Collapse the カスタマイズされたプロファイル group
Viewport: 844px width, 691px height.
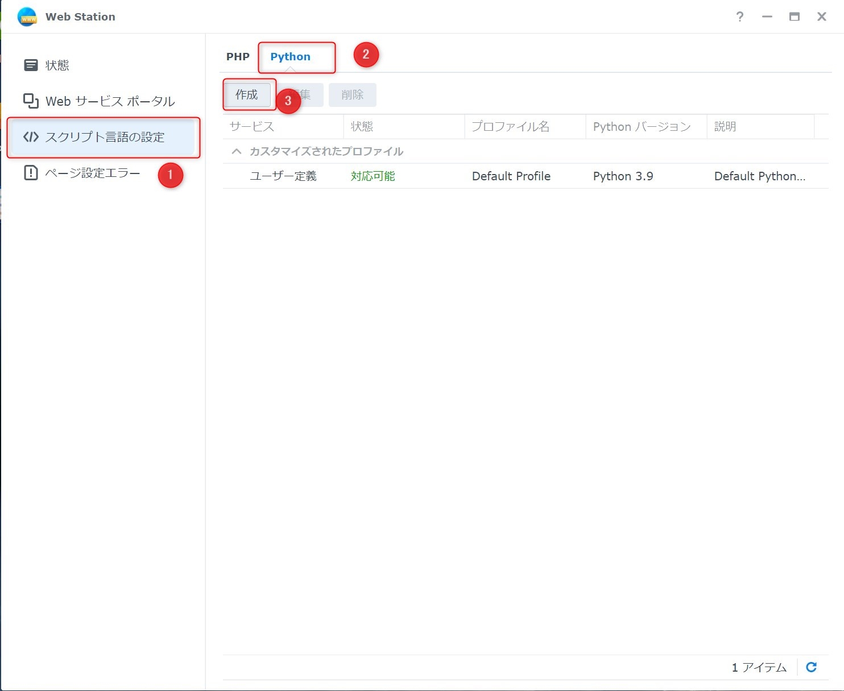tap(237, 151)
